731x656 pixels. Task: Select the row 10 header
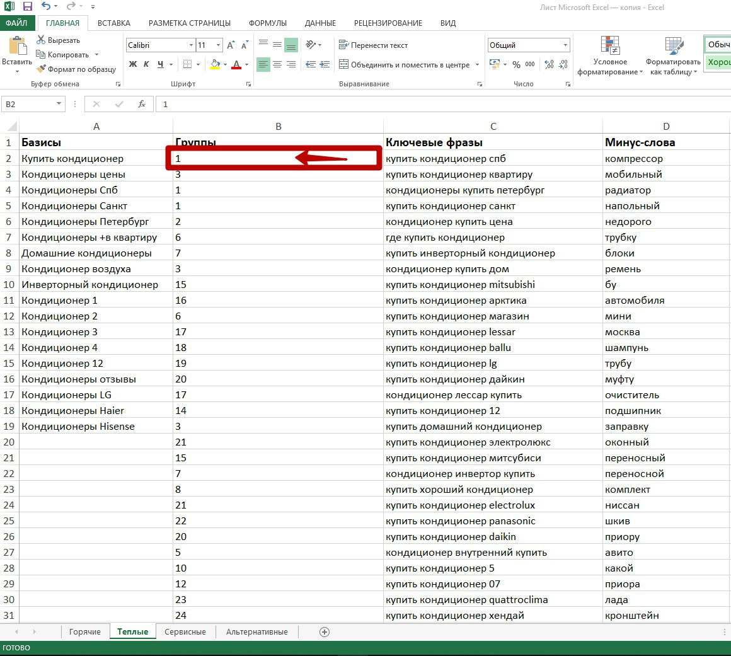9,284
